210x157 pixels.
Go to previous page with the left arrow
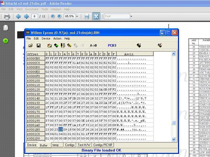[18, 16]
